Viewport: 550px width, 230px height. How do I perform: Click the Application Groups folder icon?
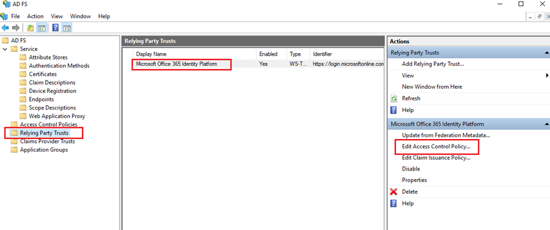(x=14, y=149)
